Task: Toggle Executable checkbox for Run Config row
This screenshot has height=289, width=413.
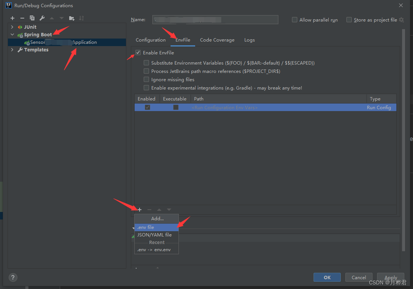Action: pos(176,107)
